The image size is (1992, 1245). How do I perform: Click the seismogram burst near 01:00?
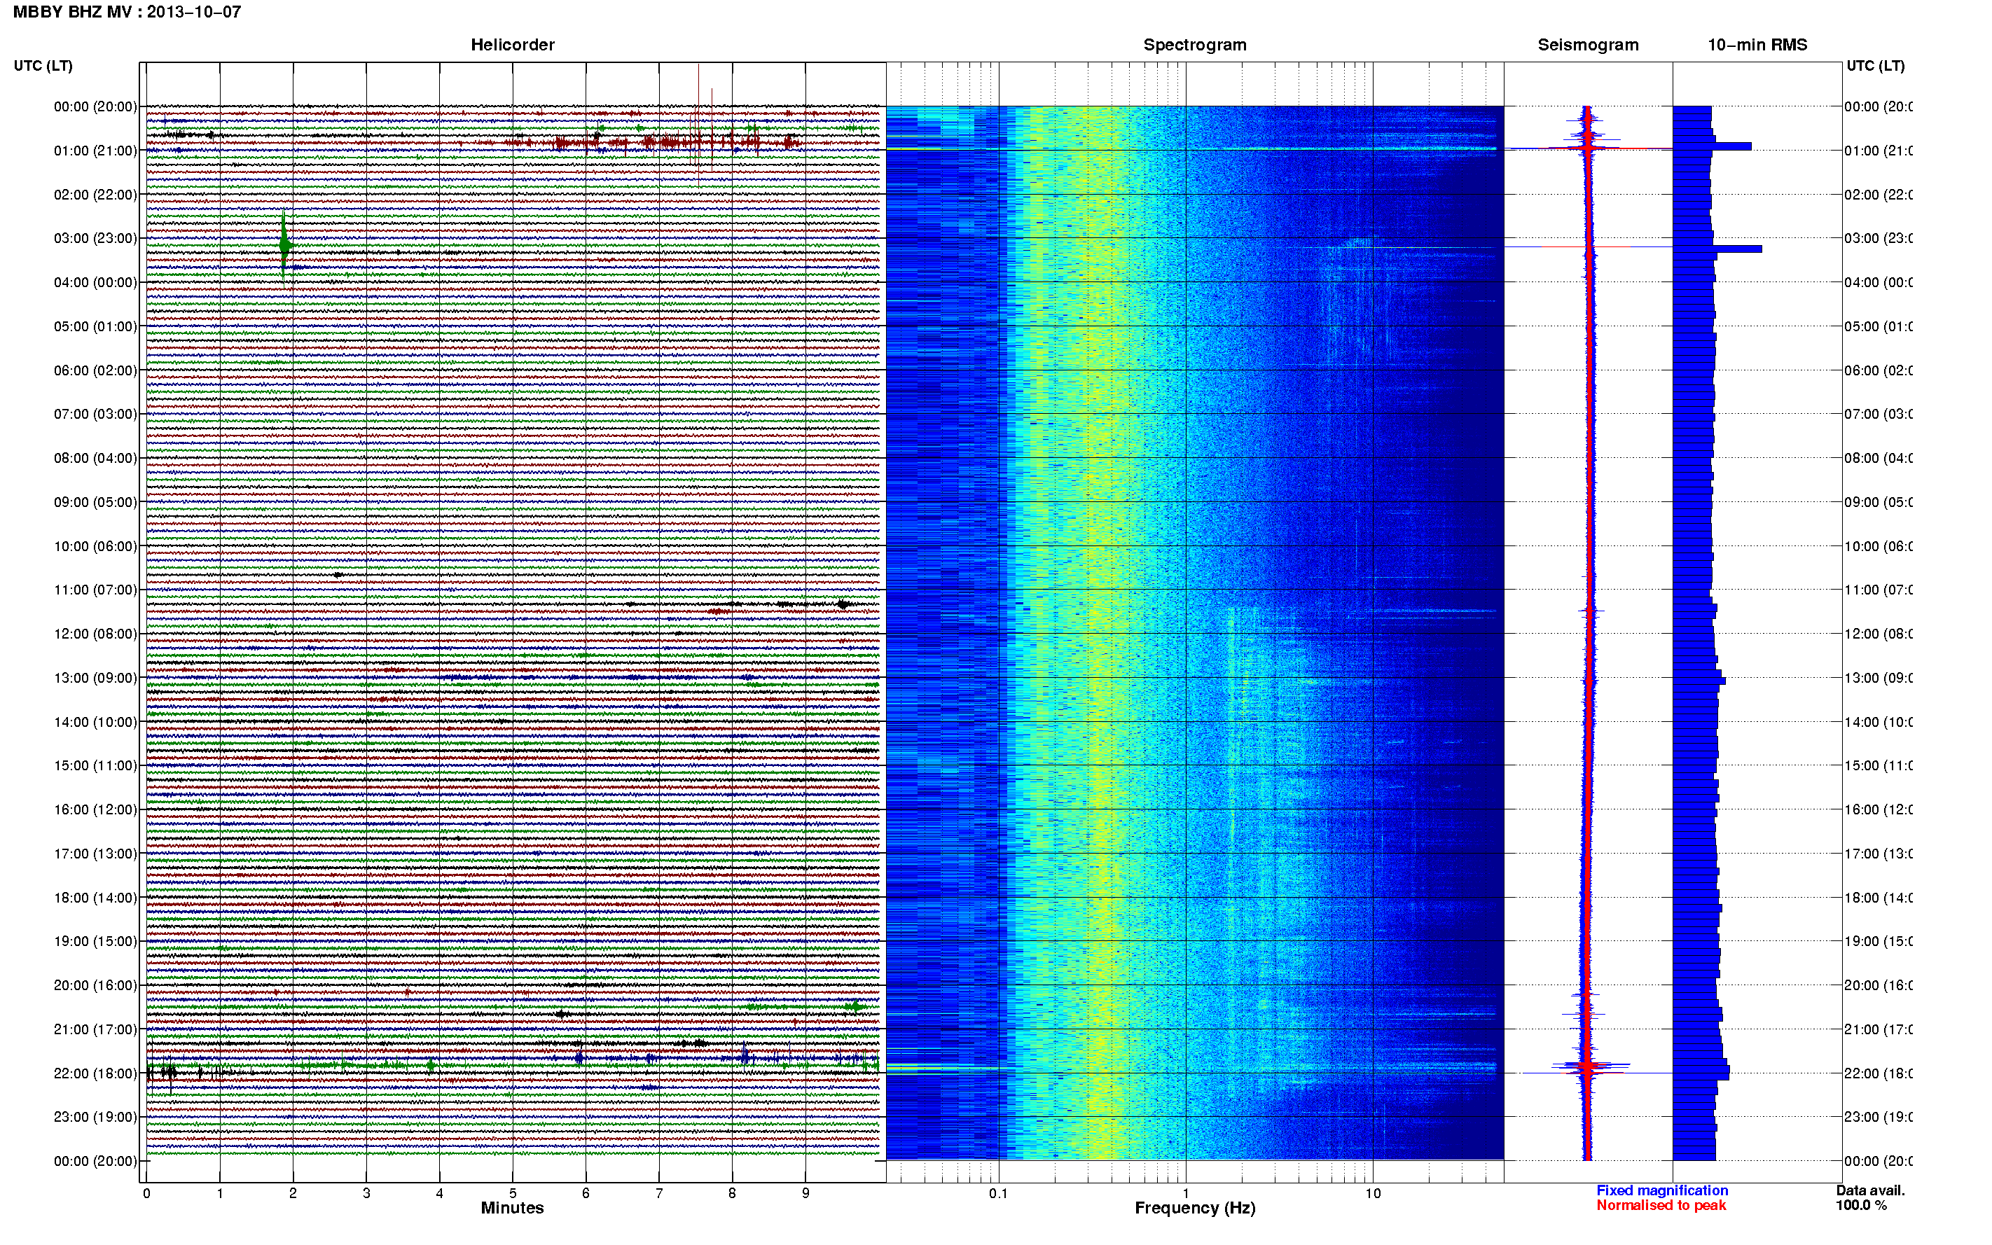click(1589, 147)
